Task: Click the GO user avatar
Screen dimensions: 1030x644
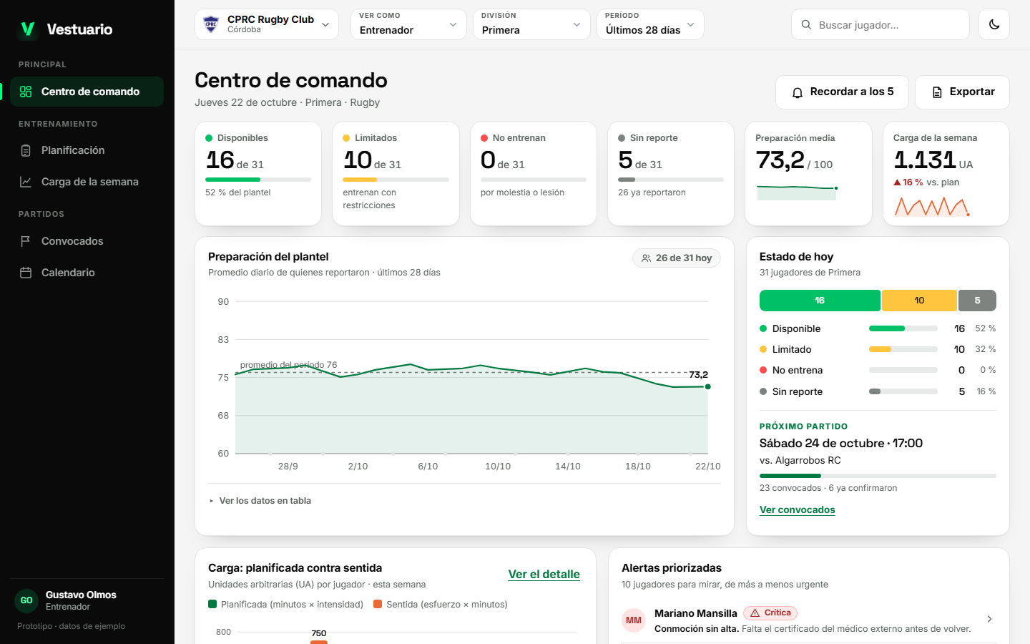Action: tap(26, 600)
